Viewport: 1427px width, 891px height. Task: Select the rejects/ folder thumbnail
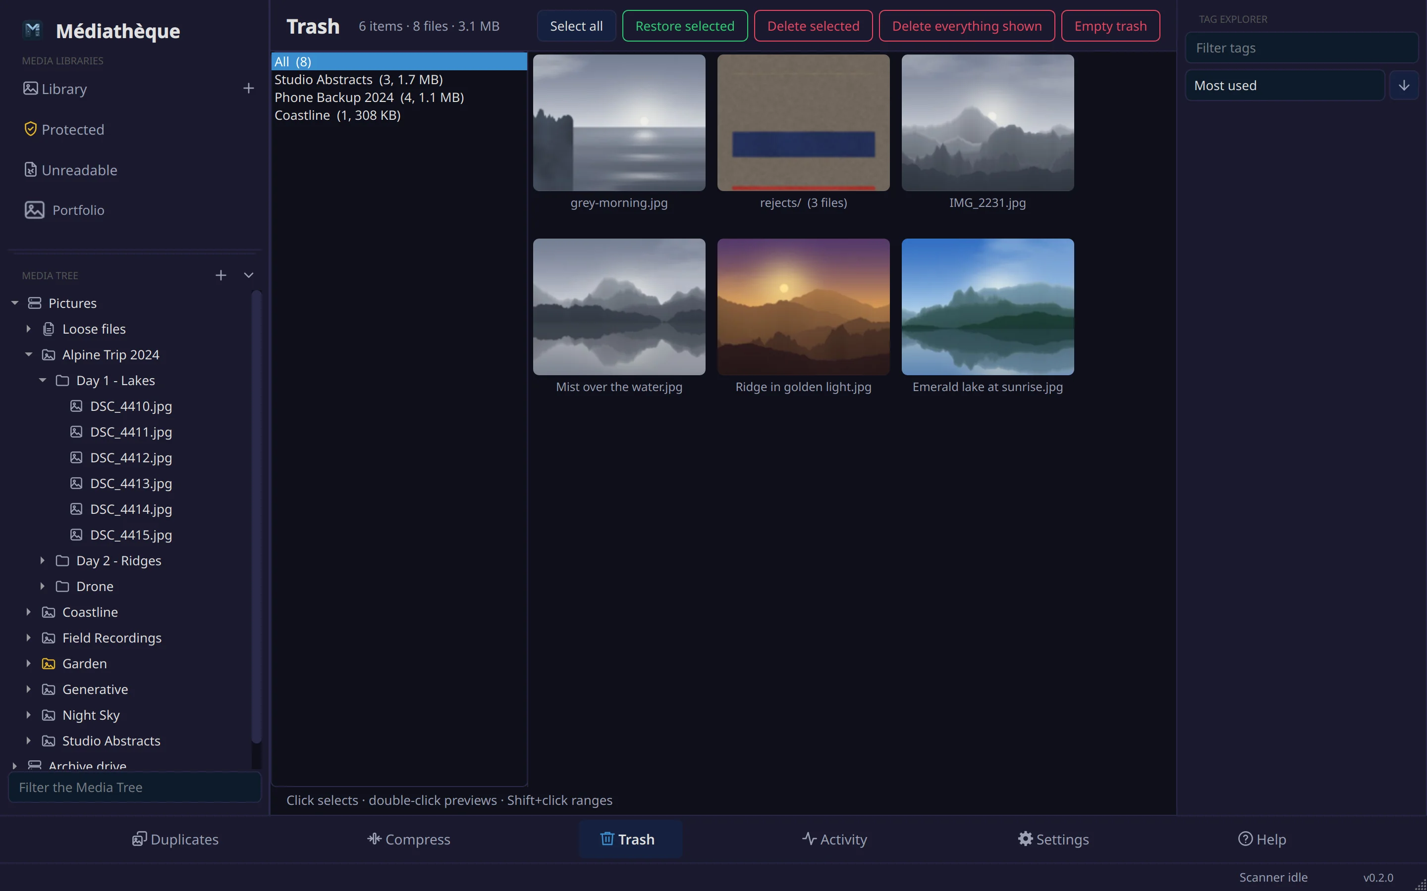(803, 123)
